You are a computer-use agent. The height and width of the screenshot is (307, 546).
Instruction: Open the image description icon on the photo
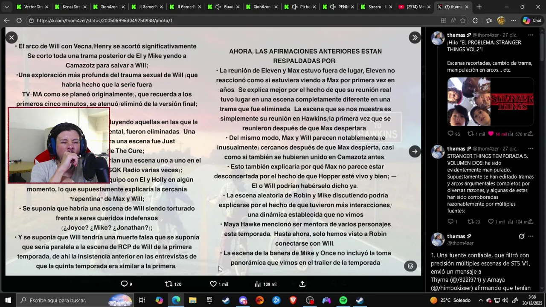[410, 266]
